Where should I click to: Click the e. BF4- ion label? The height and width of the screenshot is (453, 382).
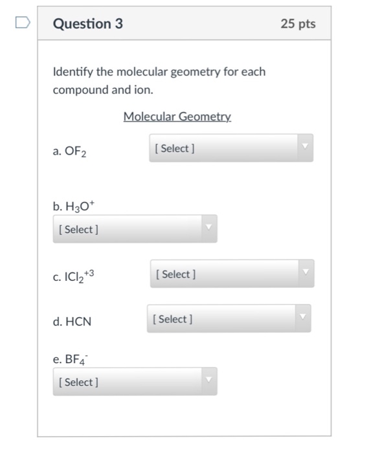70,359
